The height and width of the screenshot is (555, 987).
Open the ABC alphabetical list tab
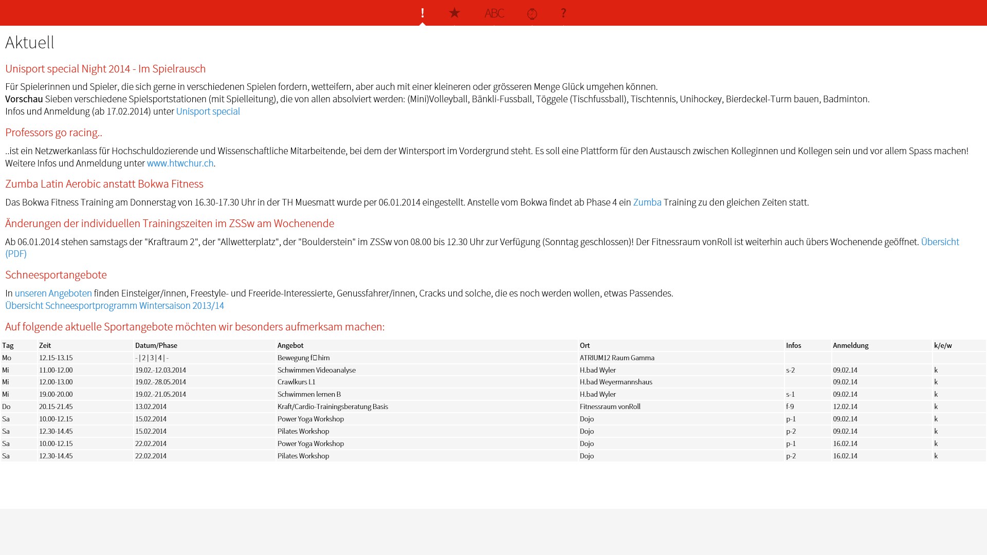click(494, 13)
